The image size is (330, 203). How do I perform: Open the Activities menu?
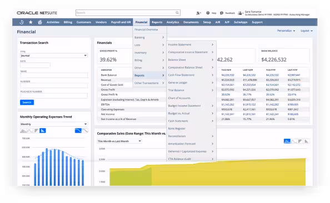(53, 22)
